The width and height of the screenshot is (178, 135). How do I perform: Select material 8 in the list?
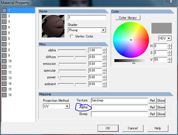click(18, 50)
